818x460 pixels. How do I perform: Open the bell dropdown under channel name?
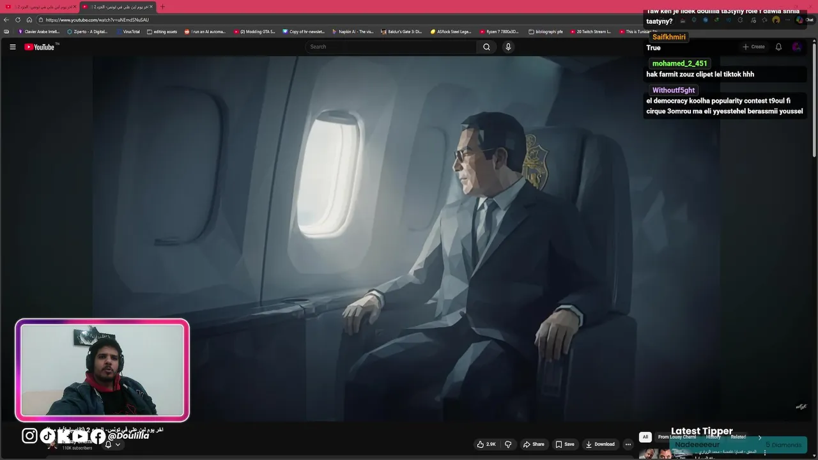pos(112,445)
